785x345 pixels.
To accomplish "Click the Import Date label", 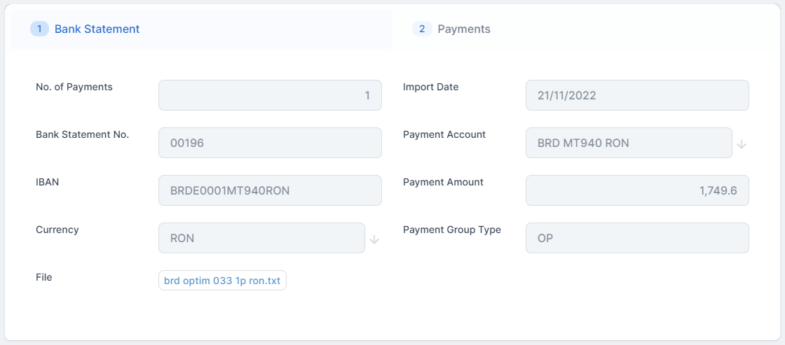I will tap(430, 87).
